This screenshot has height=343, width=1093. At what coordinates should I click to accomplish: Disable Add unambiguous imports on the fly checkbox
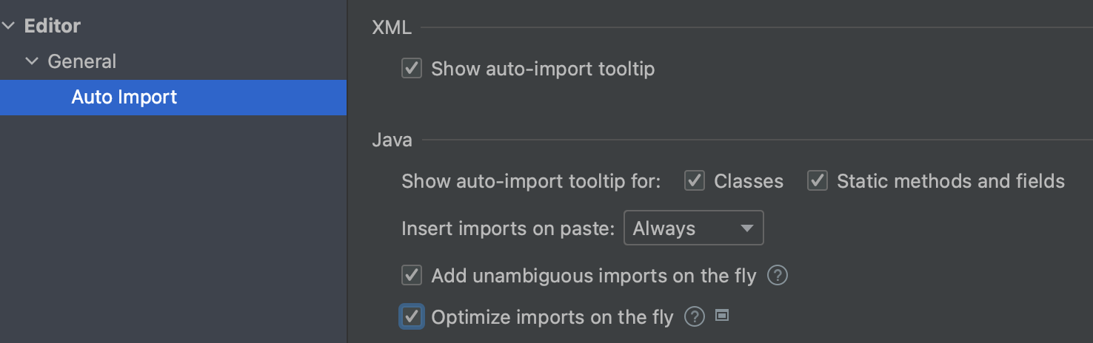click(412, 276)
